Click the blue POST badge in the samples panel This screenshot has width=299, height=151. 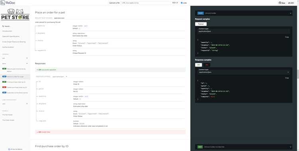pyautogui.click(x=200, y=13)
